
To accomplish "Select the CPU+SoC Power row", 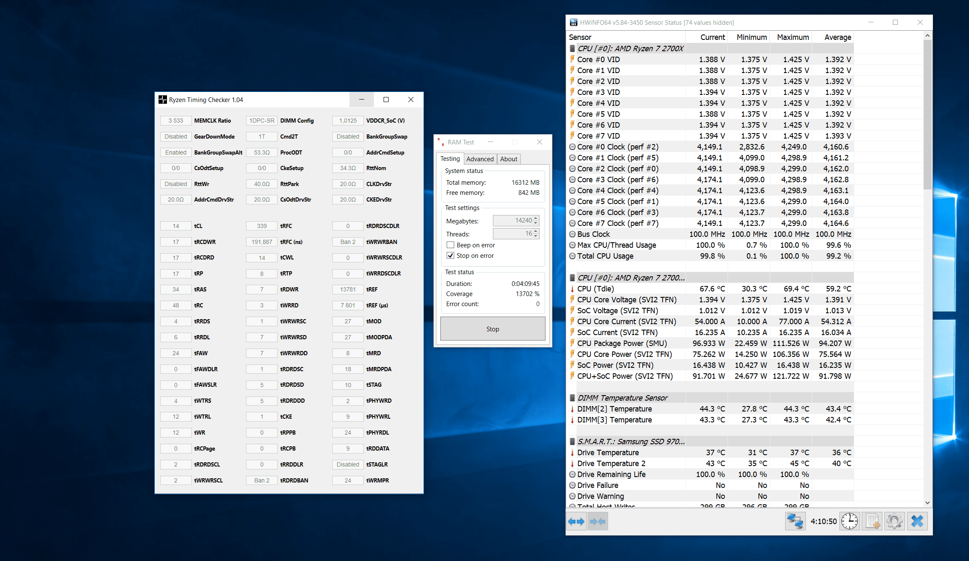I will coord(710,376).
